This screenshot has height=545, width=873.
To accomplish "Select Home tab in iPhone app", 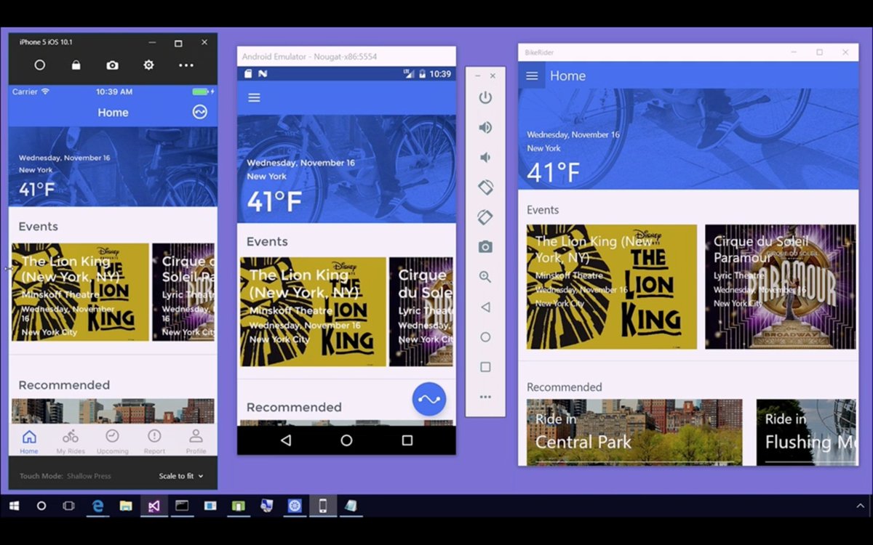I will [x=29, y=442].
